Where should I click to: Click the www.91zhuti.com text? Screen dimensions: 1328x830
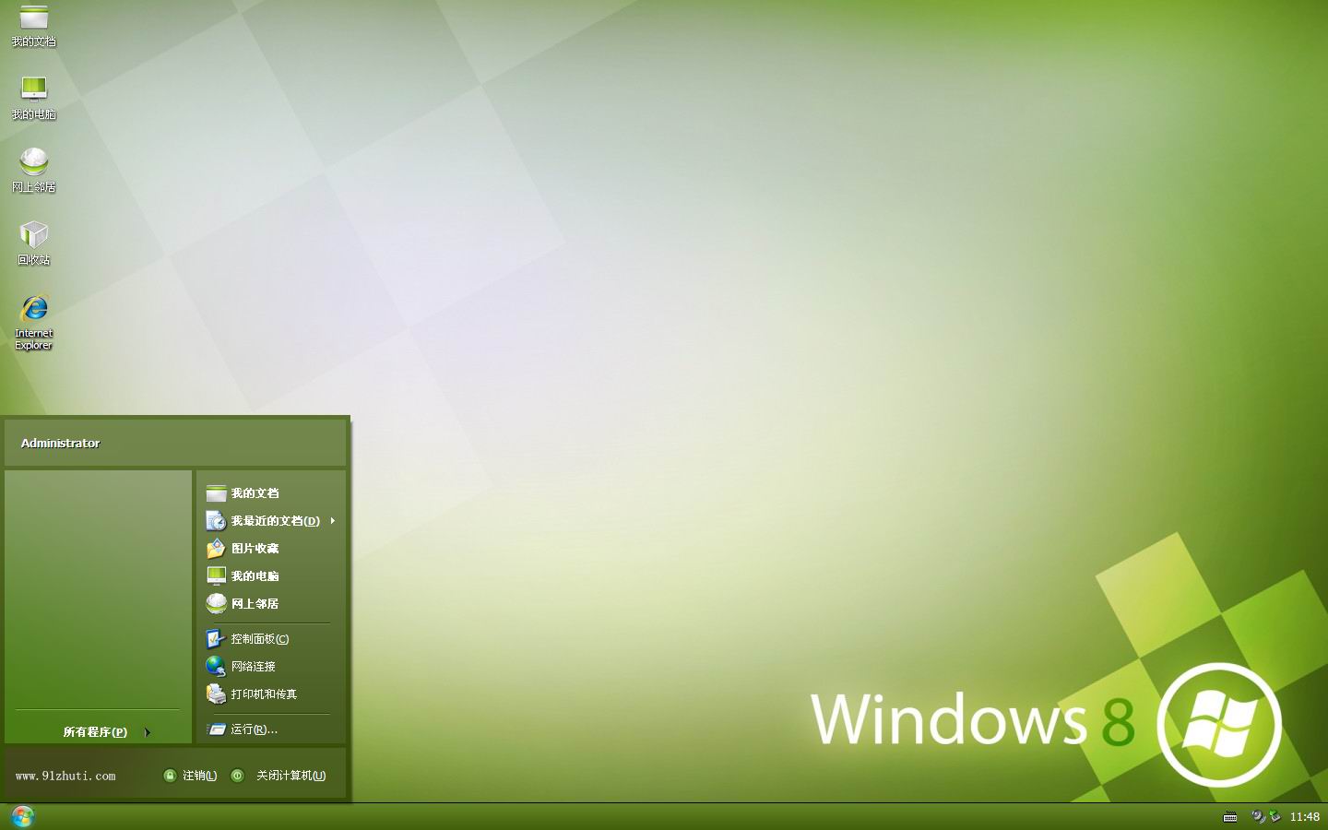click(65, 777)
